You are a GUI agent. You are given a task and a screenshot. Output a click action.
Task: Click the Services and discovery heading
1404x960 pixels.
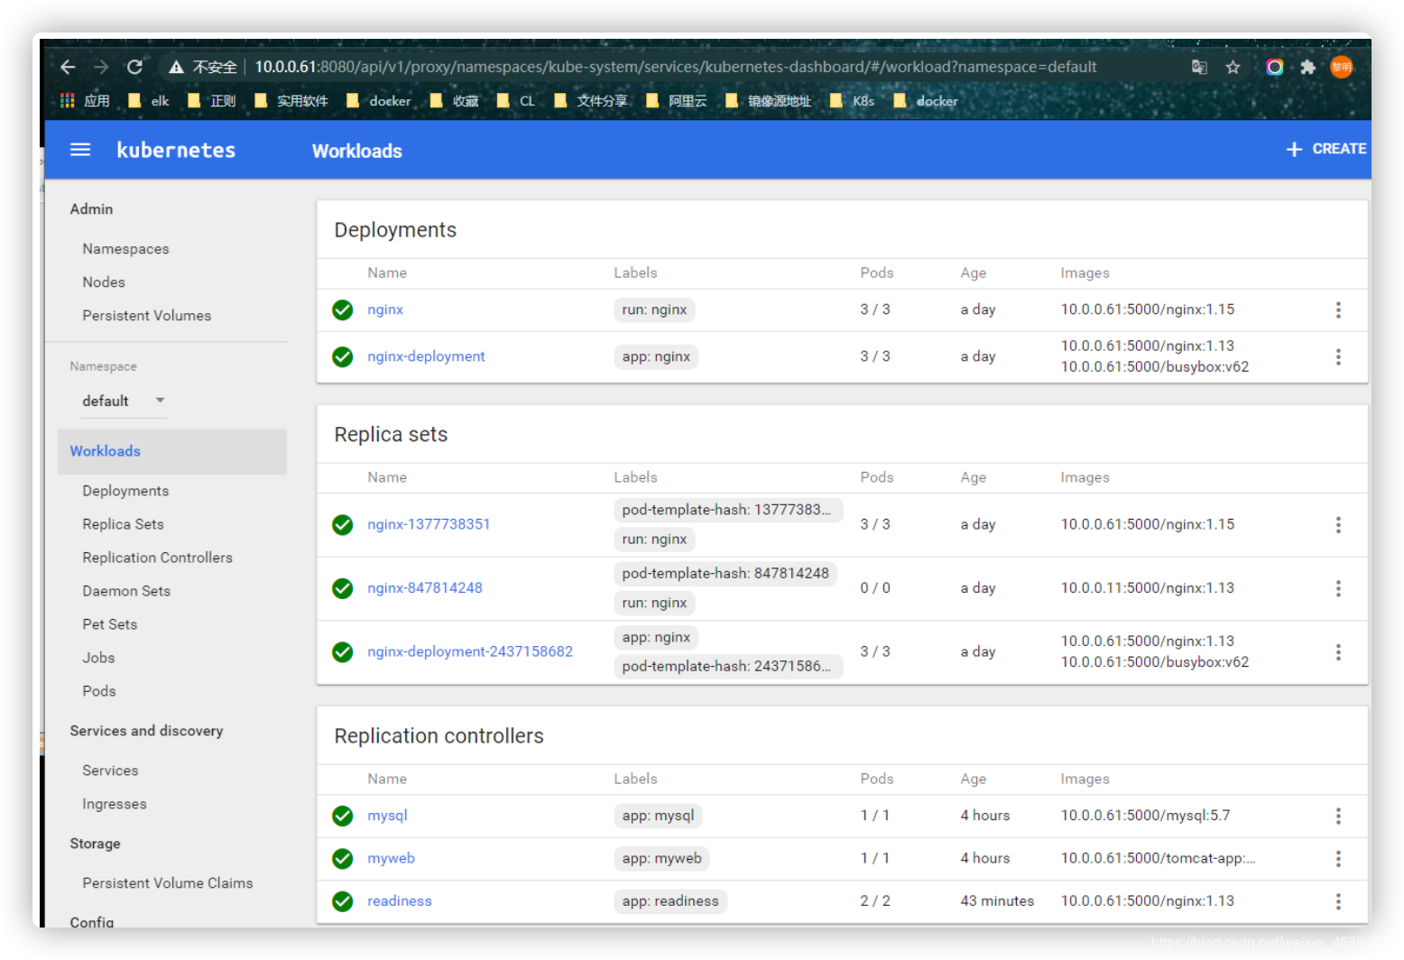pos(146,731)
